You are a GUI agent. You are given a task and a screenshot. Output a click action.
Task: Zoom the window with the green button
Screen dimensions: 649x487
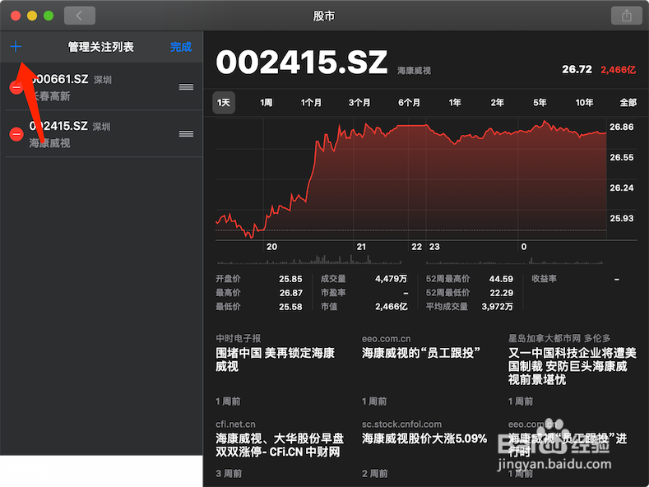49,16
